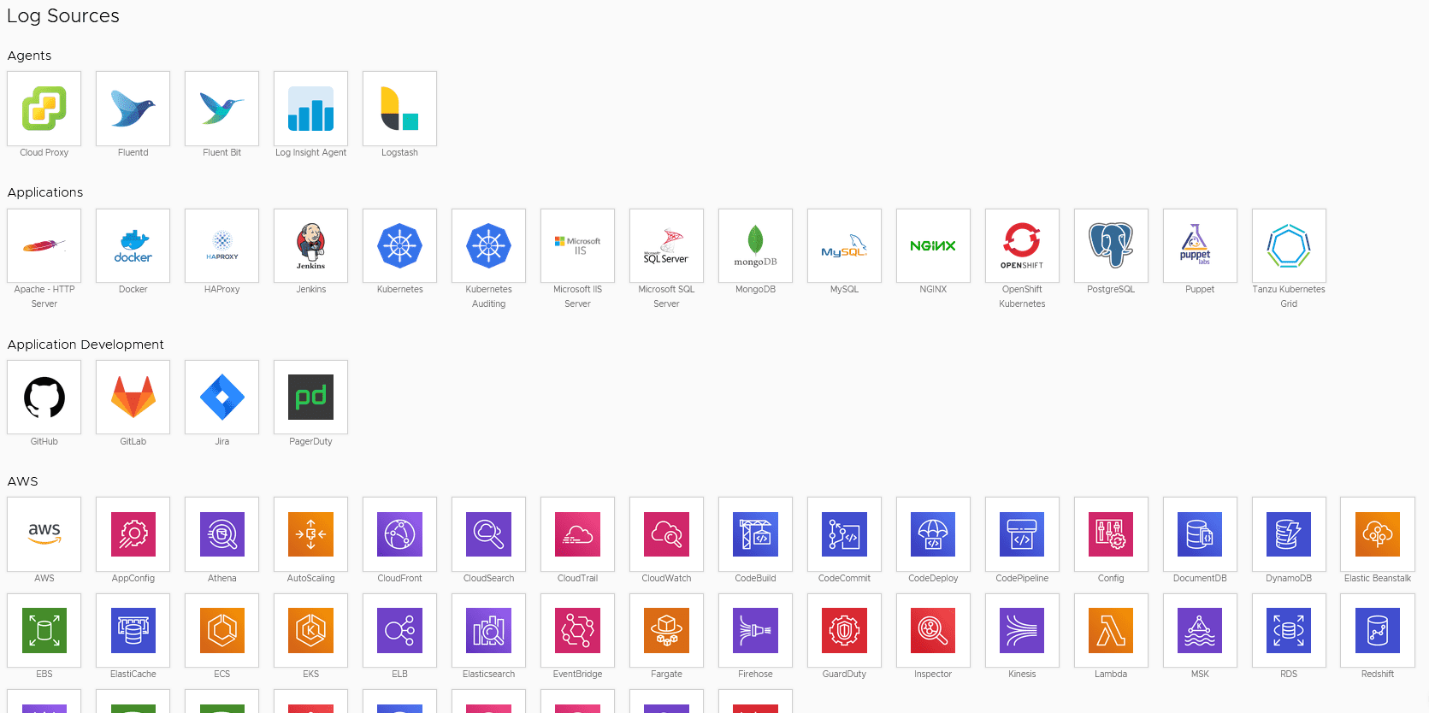Open the CodeCommit icon

845,534
